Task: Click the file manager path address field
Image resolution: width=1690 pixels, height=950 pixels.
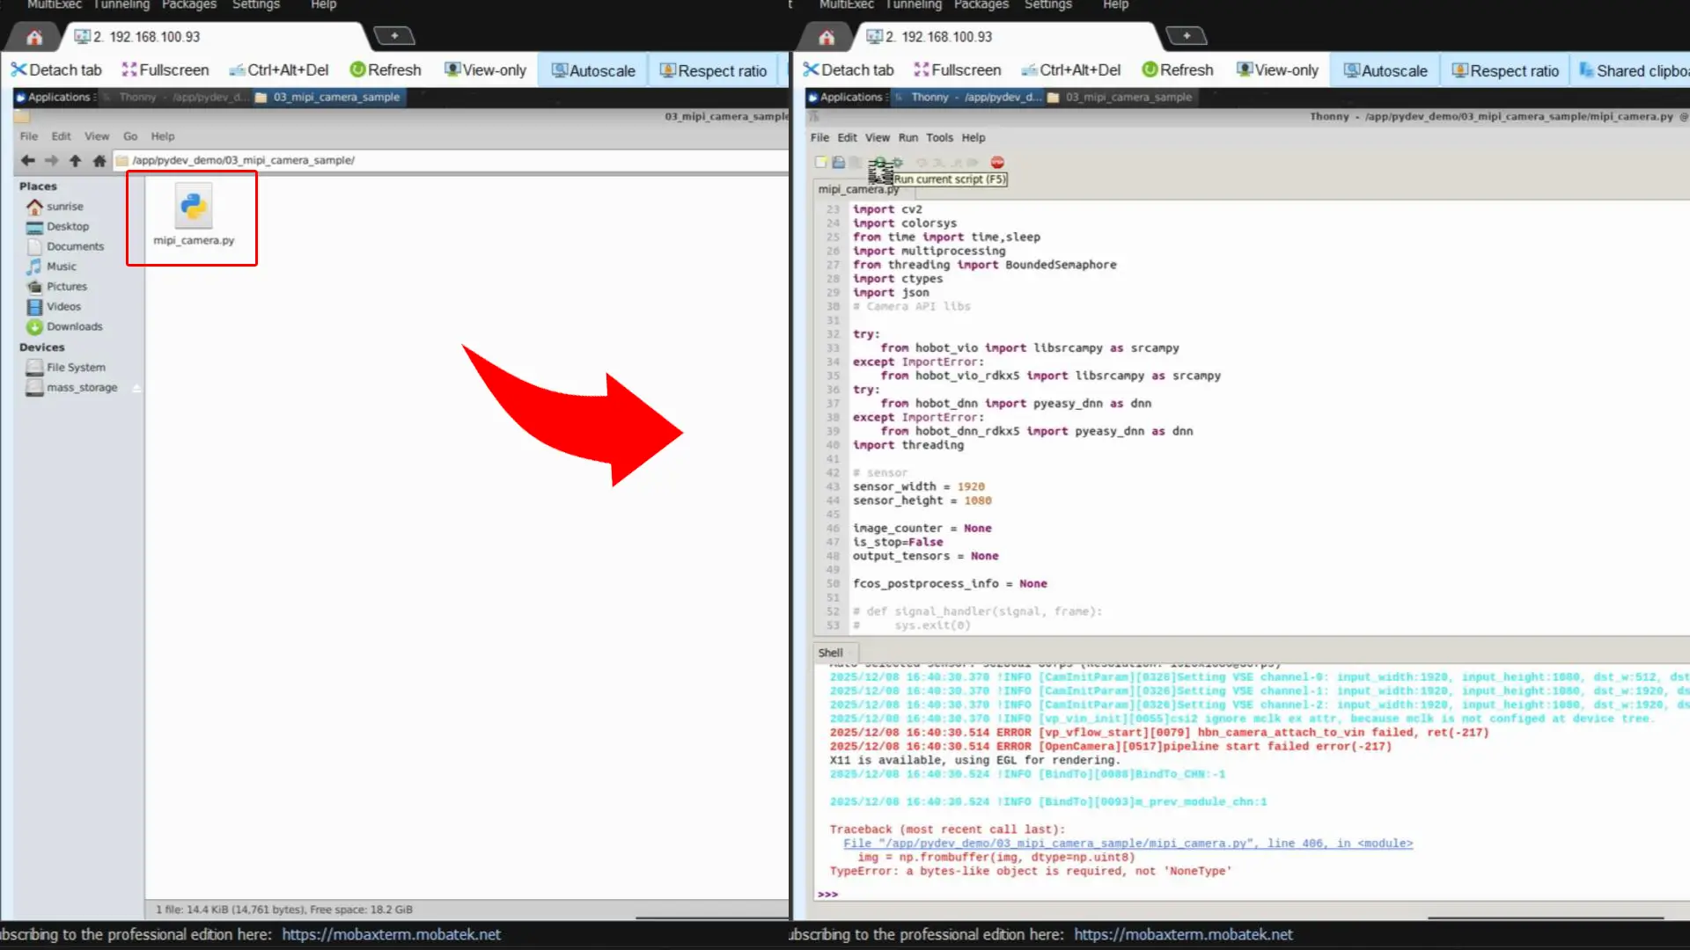Action: click(440, 160)
